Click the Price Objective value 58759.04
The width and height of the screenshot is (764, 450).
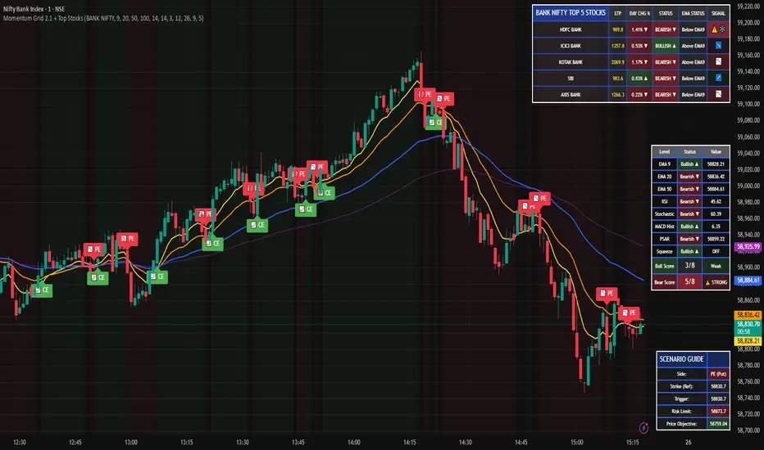718,424
